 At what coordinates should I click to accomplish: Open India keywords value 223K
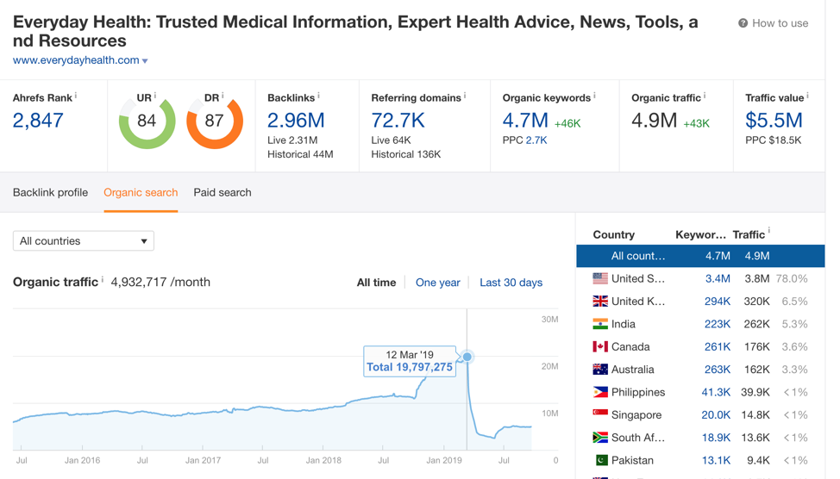tap(718, 324)
